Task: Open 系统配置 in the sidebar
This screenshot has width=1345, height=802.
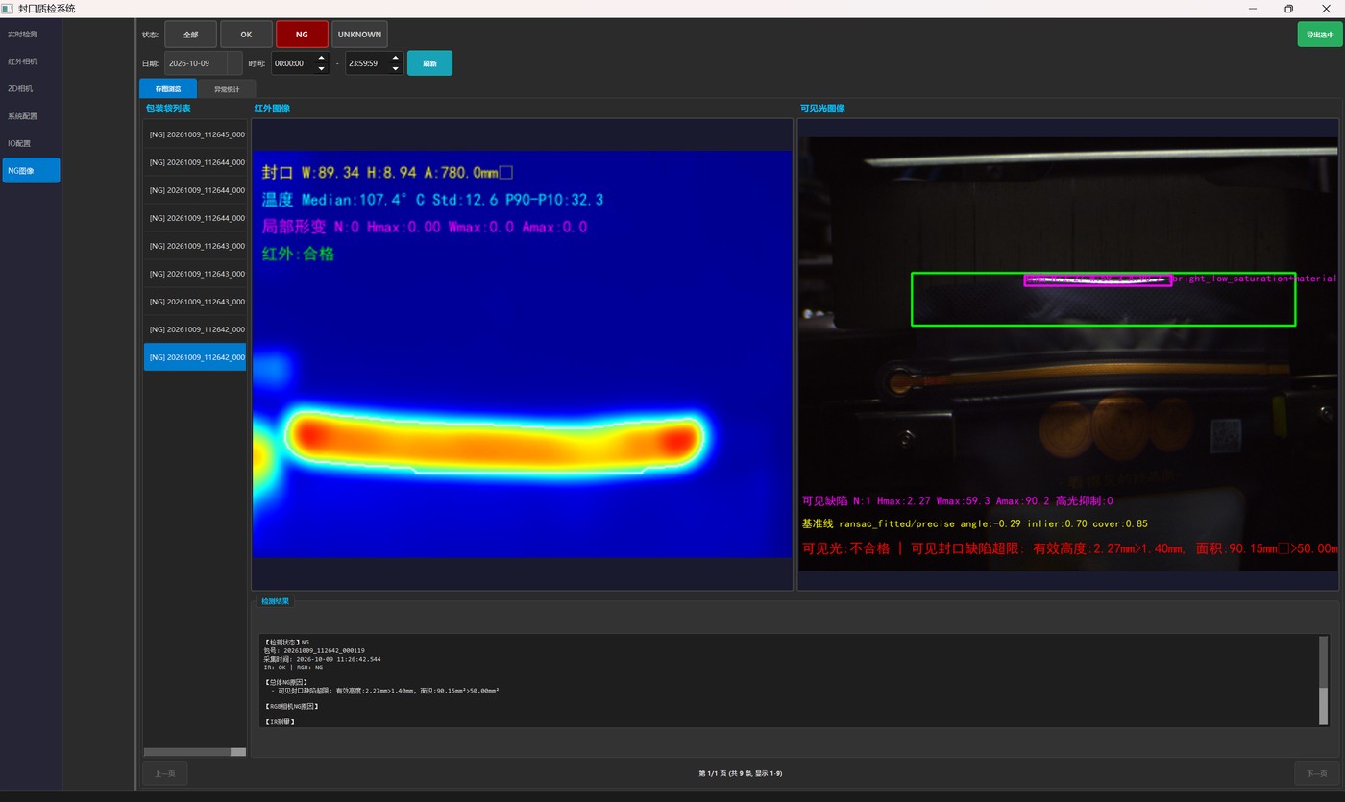Action: (31, 116)
